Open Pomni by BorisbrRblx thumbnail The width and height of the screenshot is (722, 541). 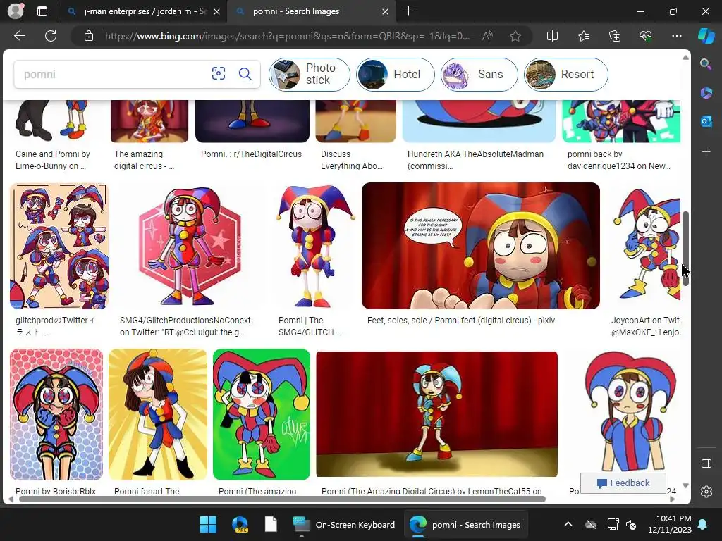pyautogui.click(x=56, y=414)
